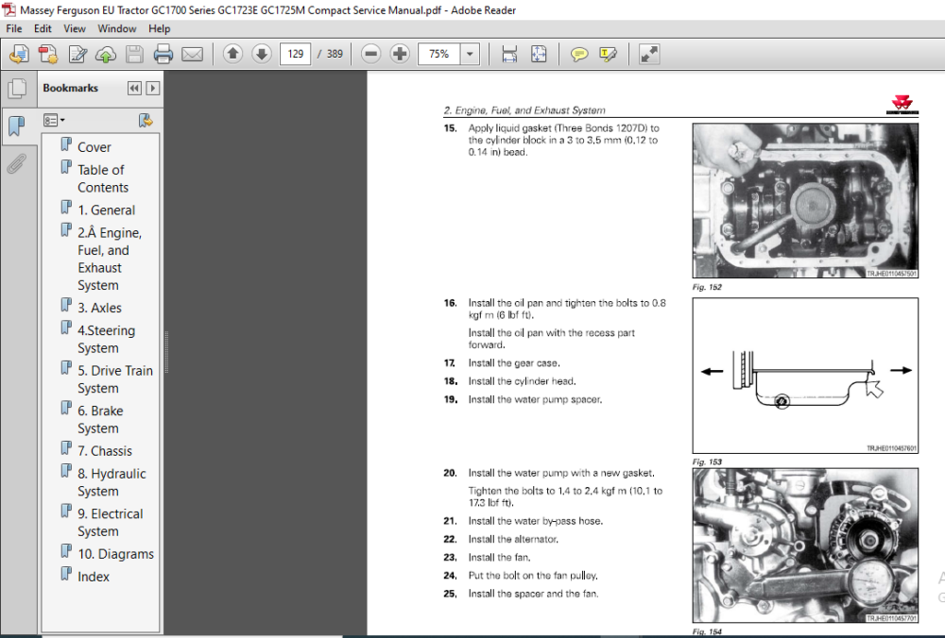Open the 3. Axles bookmark
This screenshot has width=945, height=638.
click(x=99, y=308)
